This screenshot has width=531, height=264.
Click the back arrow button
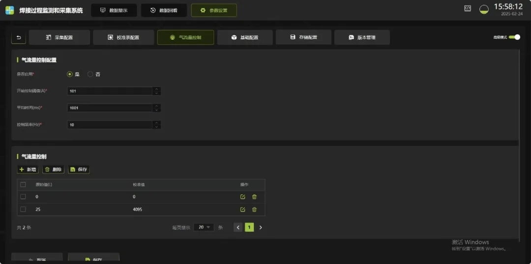click(19, 37)
